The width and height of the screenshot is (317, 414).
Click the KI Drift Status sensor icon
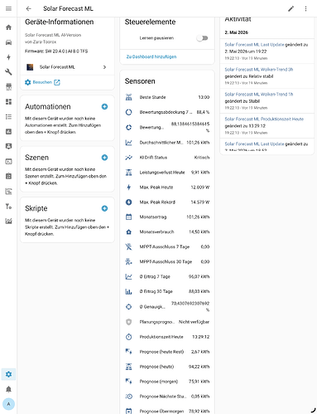129,158
